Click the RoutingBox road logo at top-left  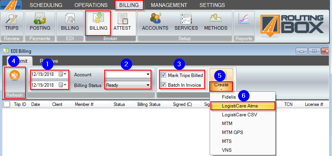(x=11, y=5)
